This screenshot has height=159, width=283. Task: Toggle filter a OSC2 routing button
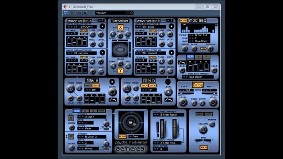coord(96,85)
